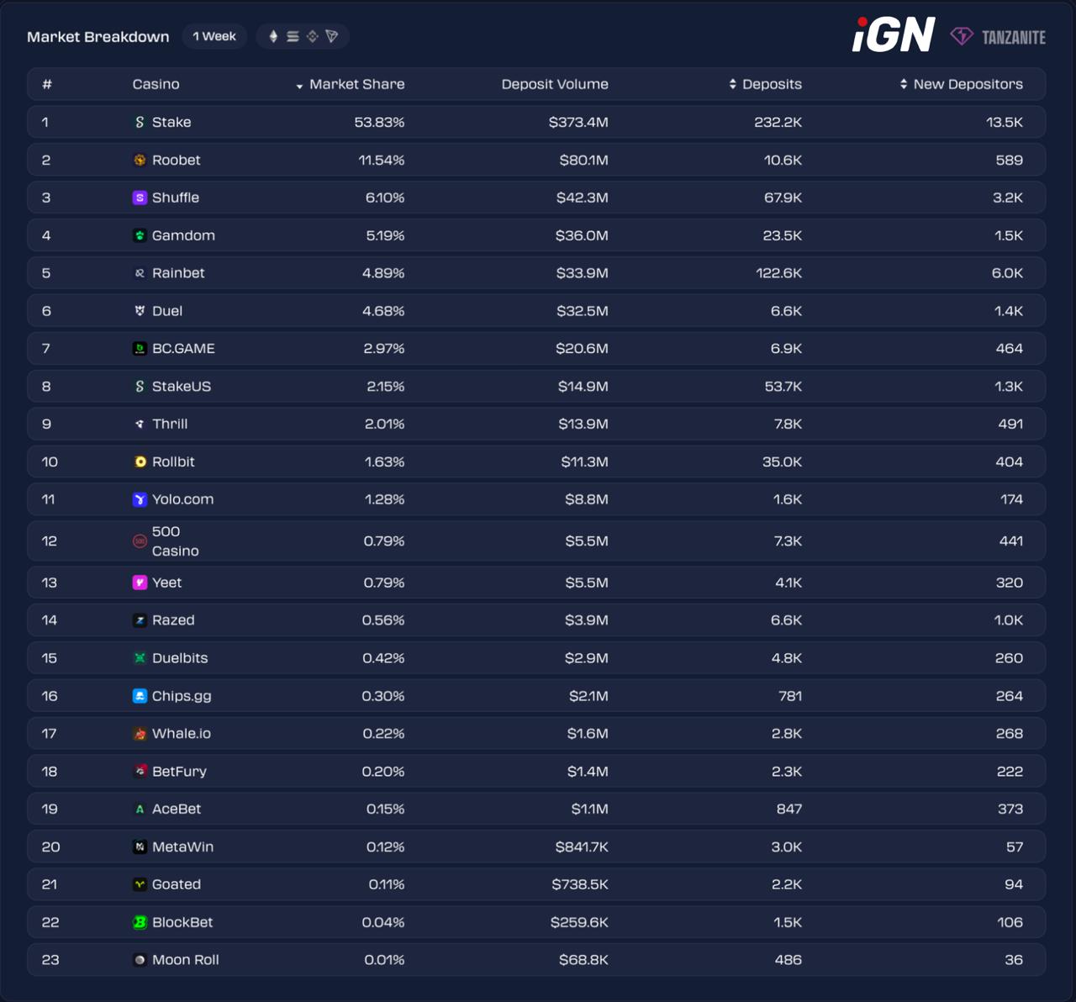This screenshot has height=1002, width=1076.
Task: Click the Roobet casino logo icon
Action: pyautogui.click(x=140, y=160)
